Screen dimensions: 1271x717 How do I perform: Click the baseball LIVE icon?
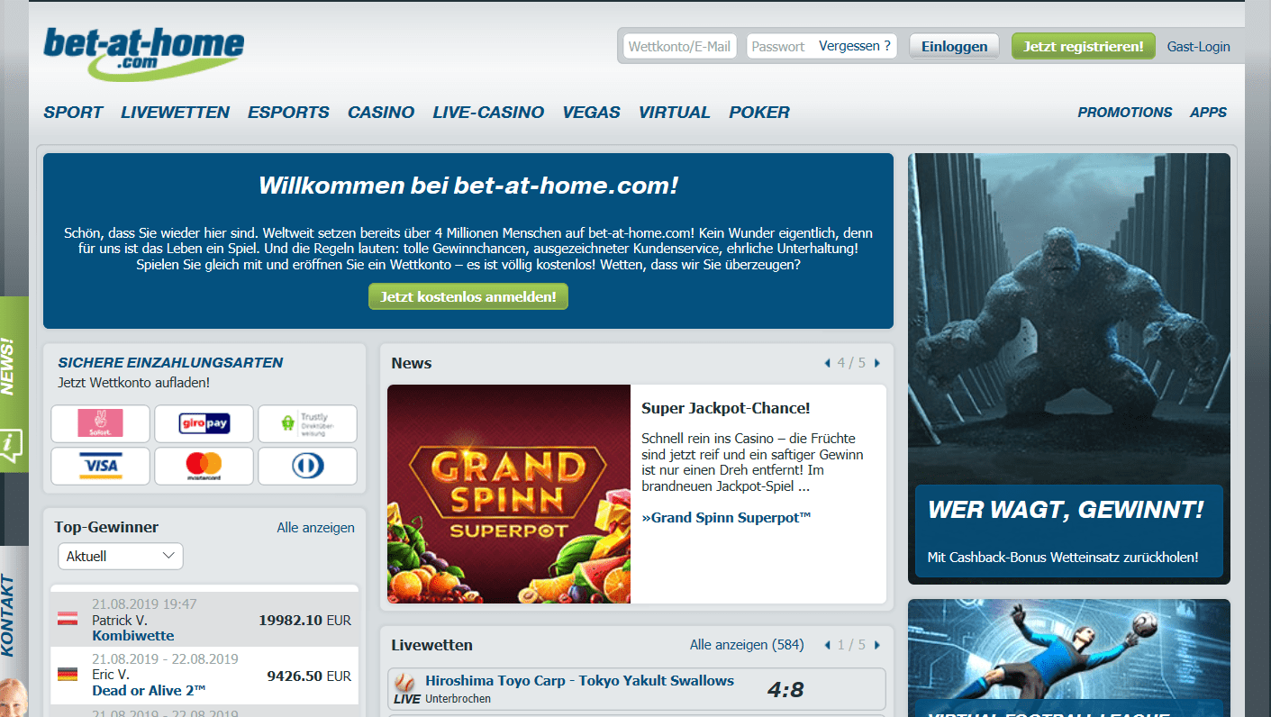406,688
